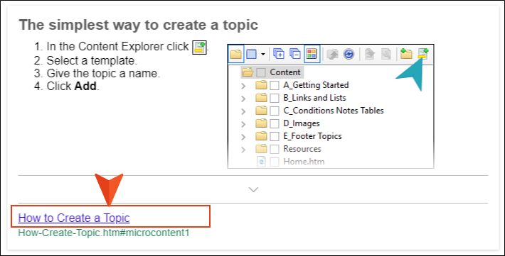505x256 pixels.
Task: Expand the C_Conditions Notes Tables folder
Action: [x=243, y=111]
